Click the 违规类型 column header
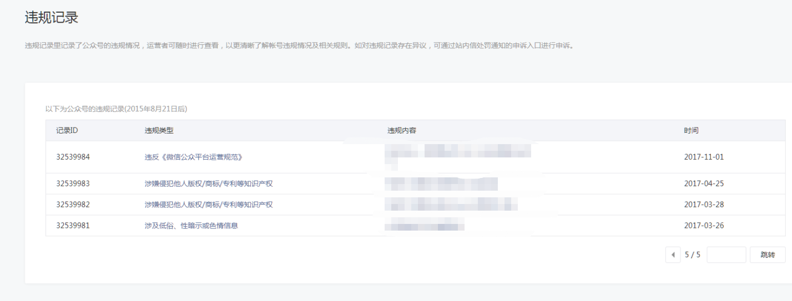The image size is (792, 301). (x=159, y=130)
